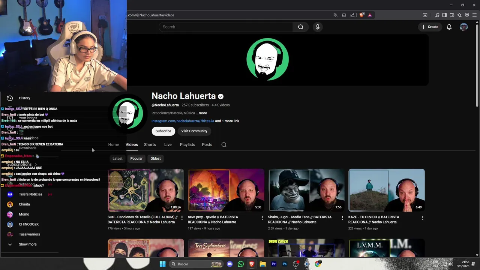Select the Latest sort chip

coord(117,159)
